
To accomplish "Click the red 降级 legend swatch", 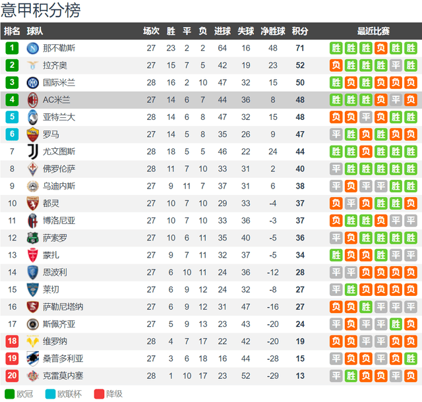I will pos(99,394).
